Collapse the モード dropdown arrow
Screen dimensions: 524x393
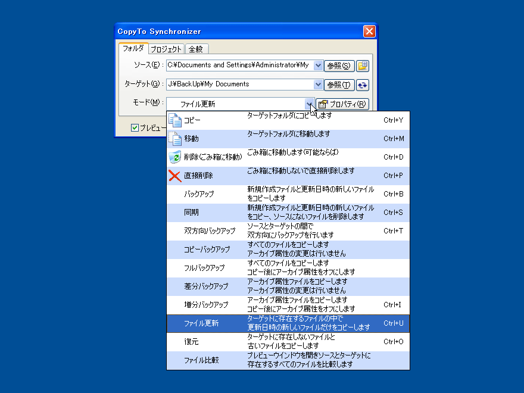click(310, 104)
